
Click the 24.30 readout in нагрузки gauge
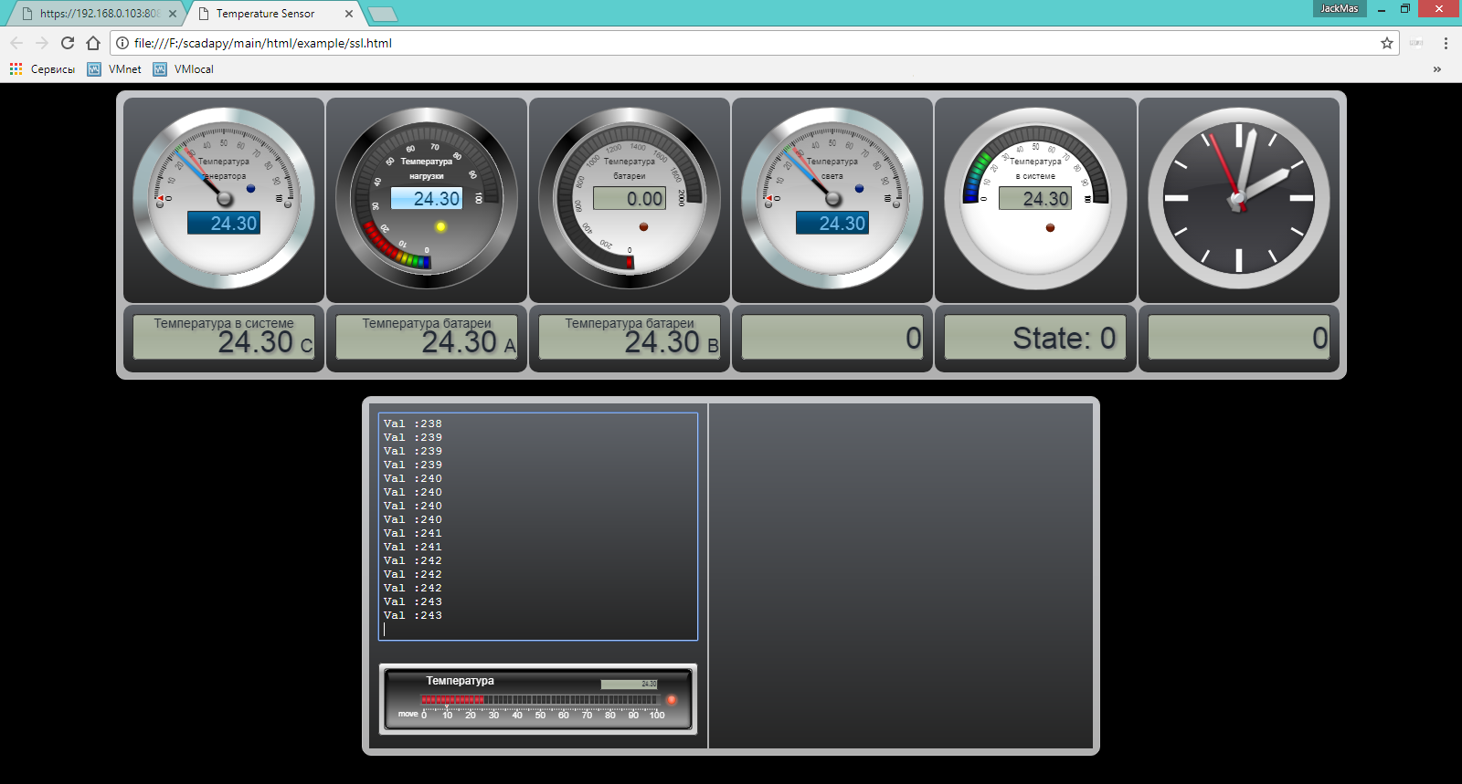pos(427,198)
